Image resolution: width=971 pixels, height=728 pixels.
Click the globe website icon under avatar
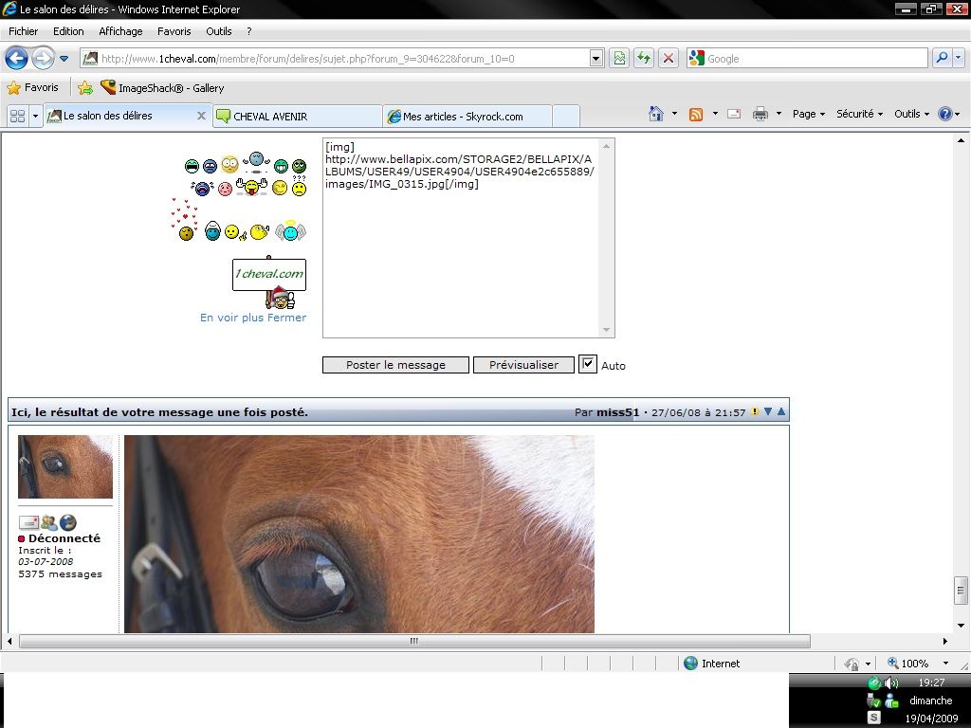point(68,522)
